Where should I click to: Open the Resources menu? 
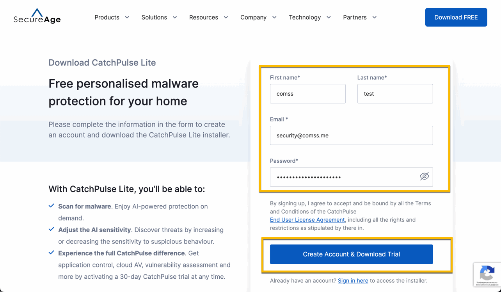tap(204, 18)
